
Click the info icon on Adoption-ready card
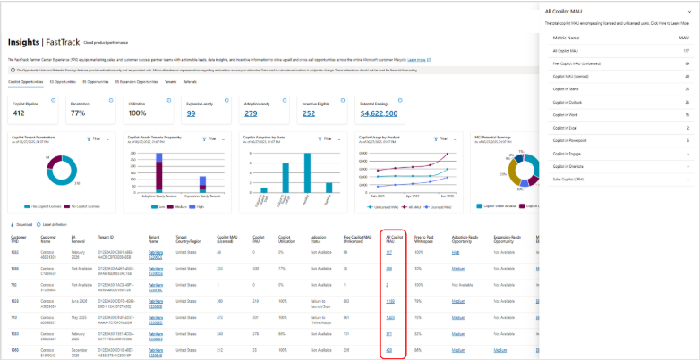(x=284, y=101)
